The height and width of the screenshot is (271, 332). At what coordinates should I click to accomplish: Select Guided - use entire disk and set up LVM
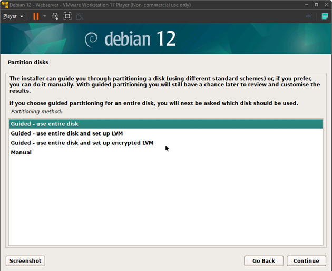[x=166, y=133]
